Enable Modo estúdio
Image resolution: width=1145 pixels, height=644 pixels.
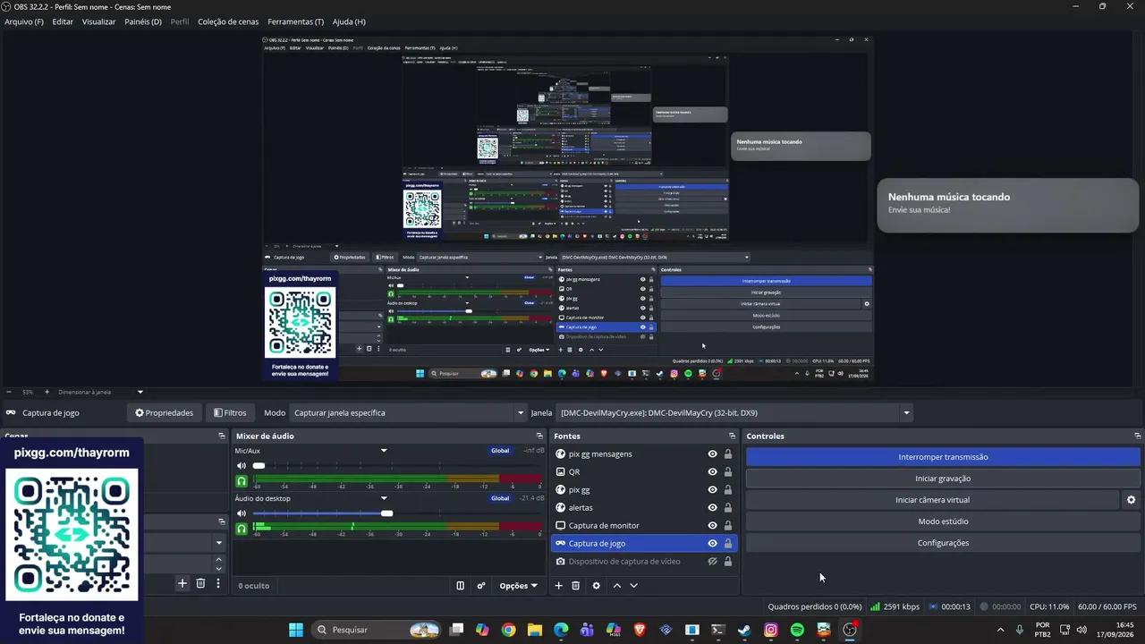pyautogui.click(x=943, y=521)
